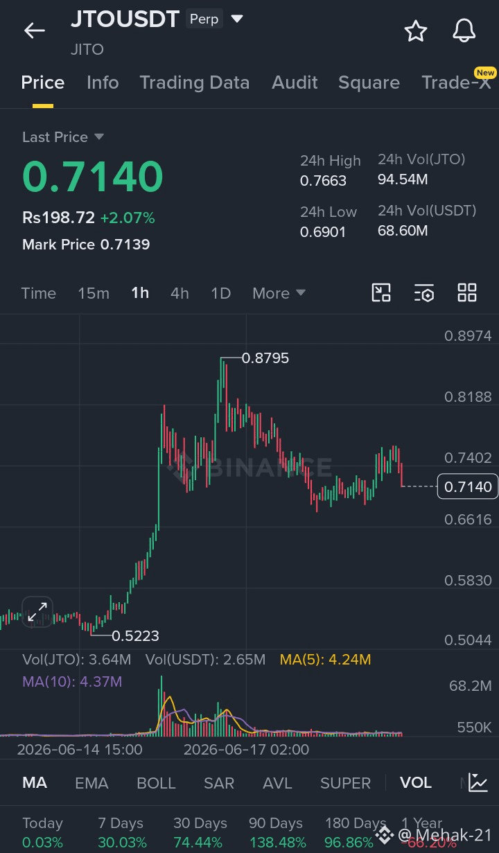
Task: Click the Rs198.72 converted price
Action: (58, 218)
